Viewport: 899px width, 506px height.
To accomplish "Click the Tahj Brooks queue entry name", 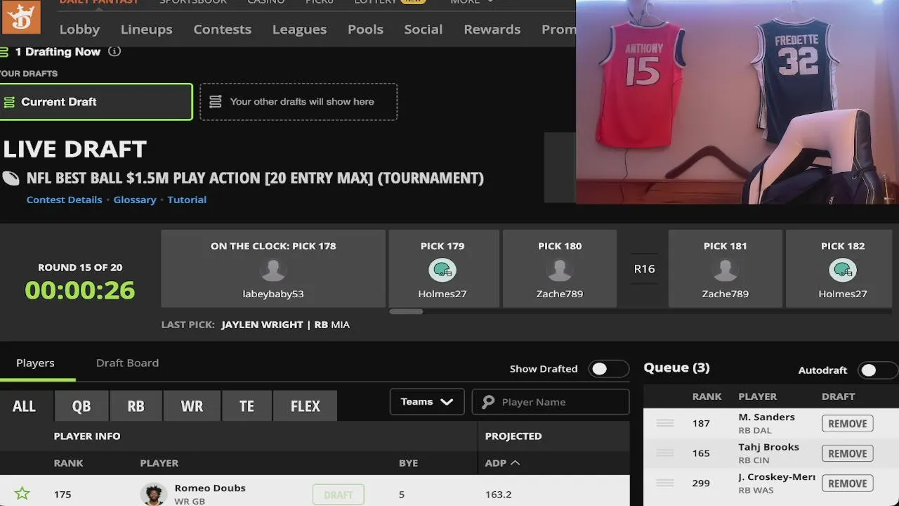I will (768, 447).
